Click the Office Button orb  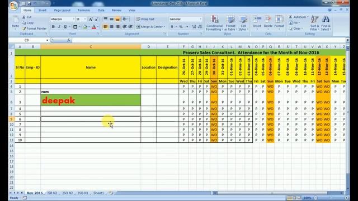click(13, 6)
